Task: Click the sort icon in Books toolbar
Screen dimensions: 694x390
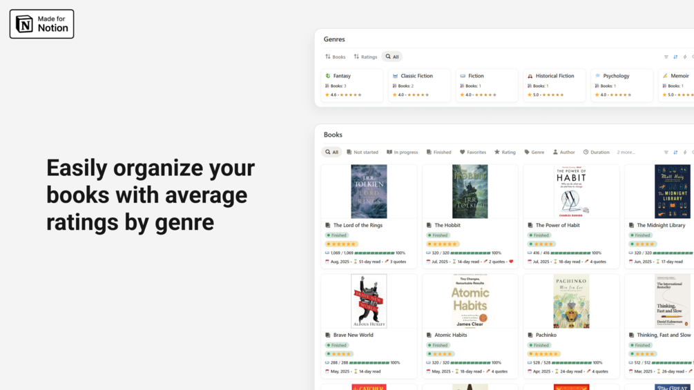Action: [x=675, y=152]
